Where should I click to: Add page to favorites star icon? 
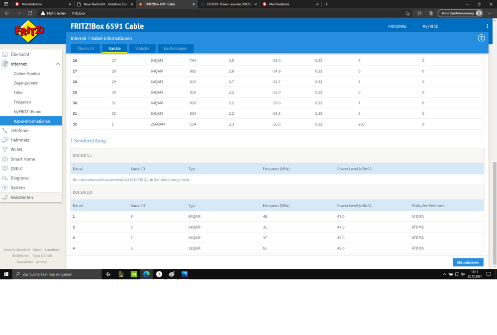coord(407,13)
